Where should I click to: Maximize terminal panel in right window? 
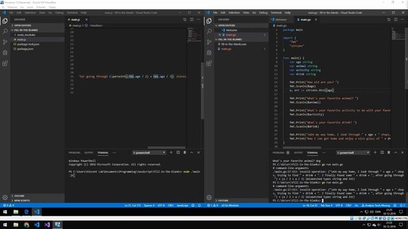[x=395, y=153]
